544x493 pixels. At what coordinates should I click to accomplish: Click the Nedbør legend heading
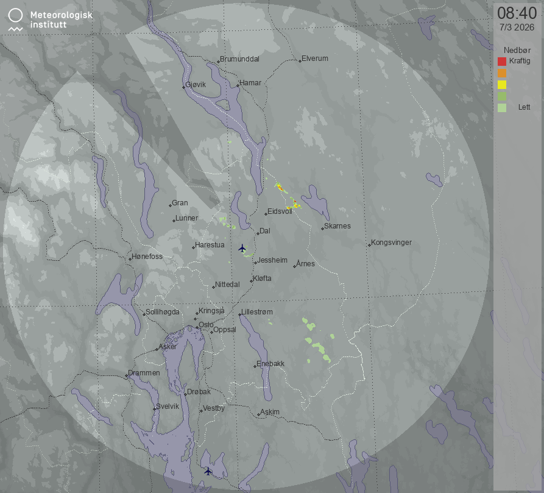516,50
